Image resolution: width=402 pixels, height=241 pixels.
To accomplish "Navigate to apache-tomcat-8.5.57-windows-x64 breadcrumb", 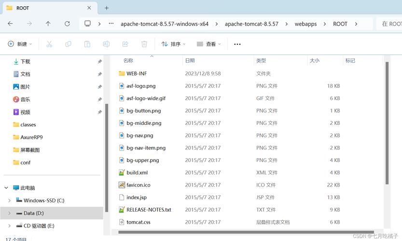I will pyautogui.click(x=165, y=24).
